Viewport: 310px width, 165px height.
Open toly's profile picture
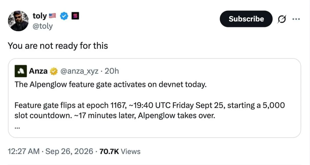tap(18, 21)
